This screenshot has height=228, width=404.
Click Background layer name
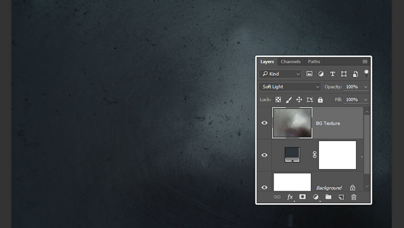[x=329, y=188]
